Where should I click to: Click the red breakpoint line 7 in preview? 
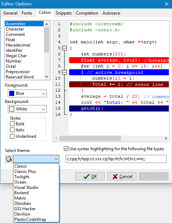tap(119, 60)
